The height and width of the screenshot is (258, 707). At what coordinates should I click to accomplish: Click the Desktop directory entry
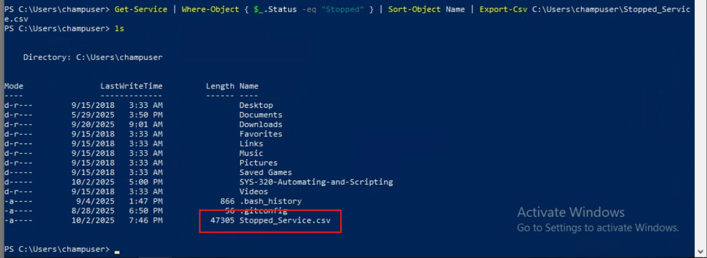[x=256, y=105]
